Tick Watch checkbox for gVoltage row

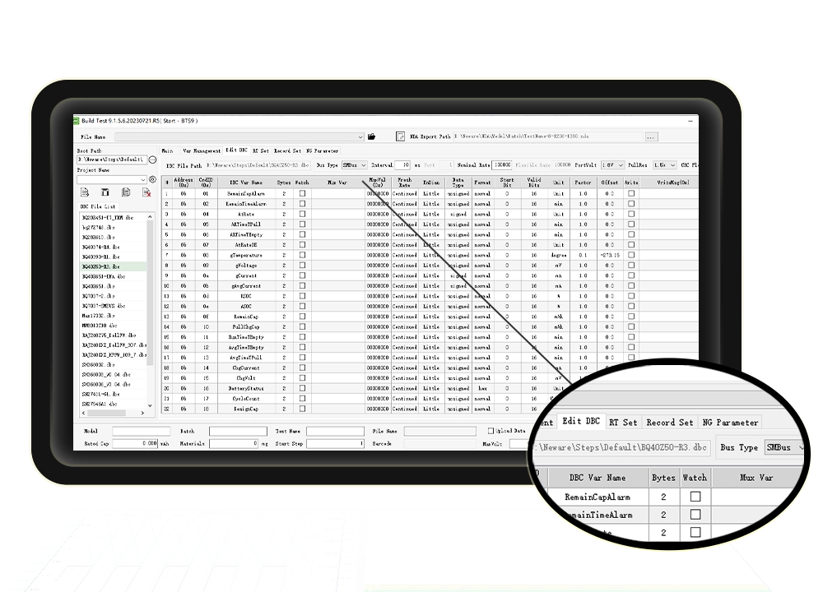click(302, 266)
